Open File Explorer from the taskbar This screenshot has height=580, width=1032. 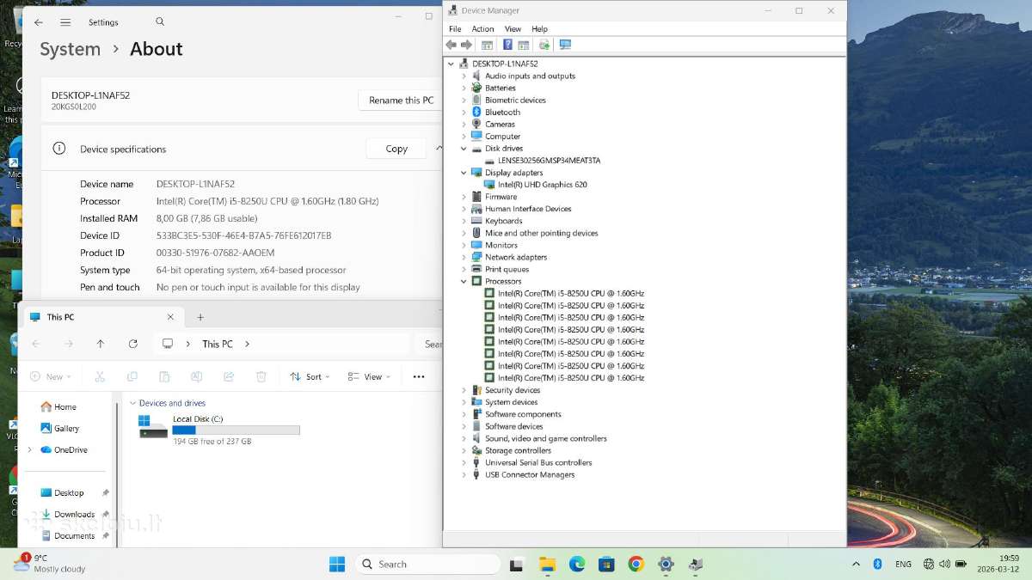tap(547, 564)
